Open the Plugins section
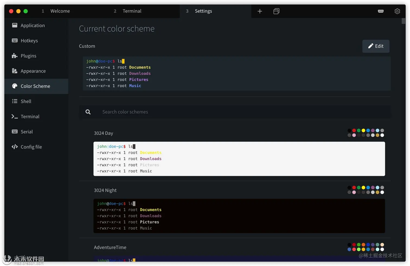This screenshot has height=266, width=410. click(x=36, y=56)
